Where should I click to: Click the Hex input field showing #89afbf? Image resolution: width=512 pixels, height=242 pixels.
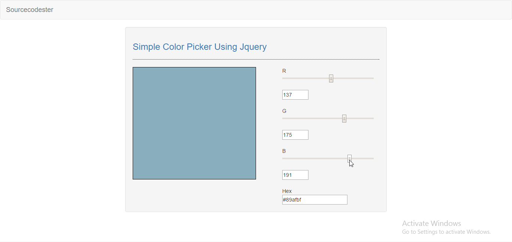(x=314, y=200)
